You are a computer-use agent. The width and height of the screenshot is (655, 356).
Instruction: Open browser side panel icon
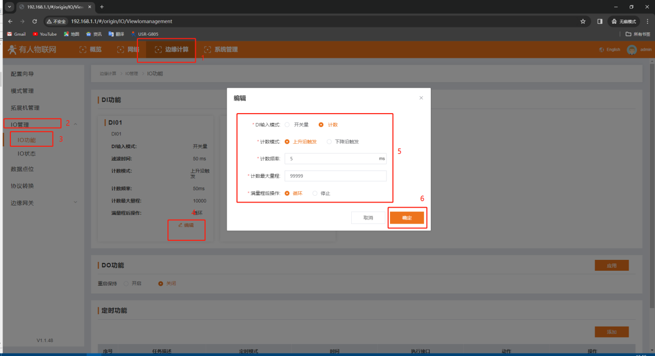coord(600,21)
